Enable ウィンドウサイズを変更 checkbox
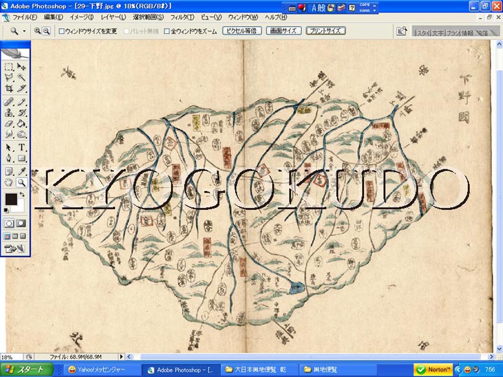Screen dimensions: 503x377 tap(61, 31)
